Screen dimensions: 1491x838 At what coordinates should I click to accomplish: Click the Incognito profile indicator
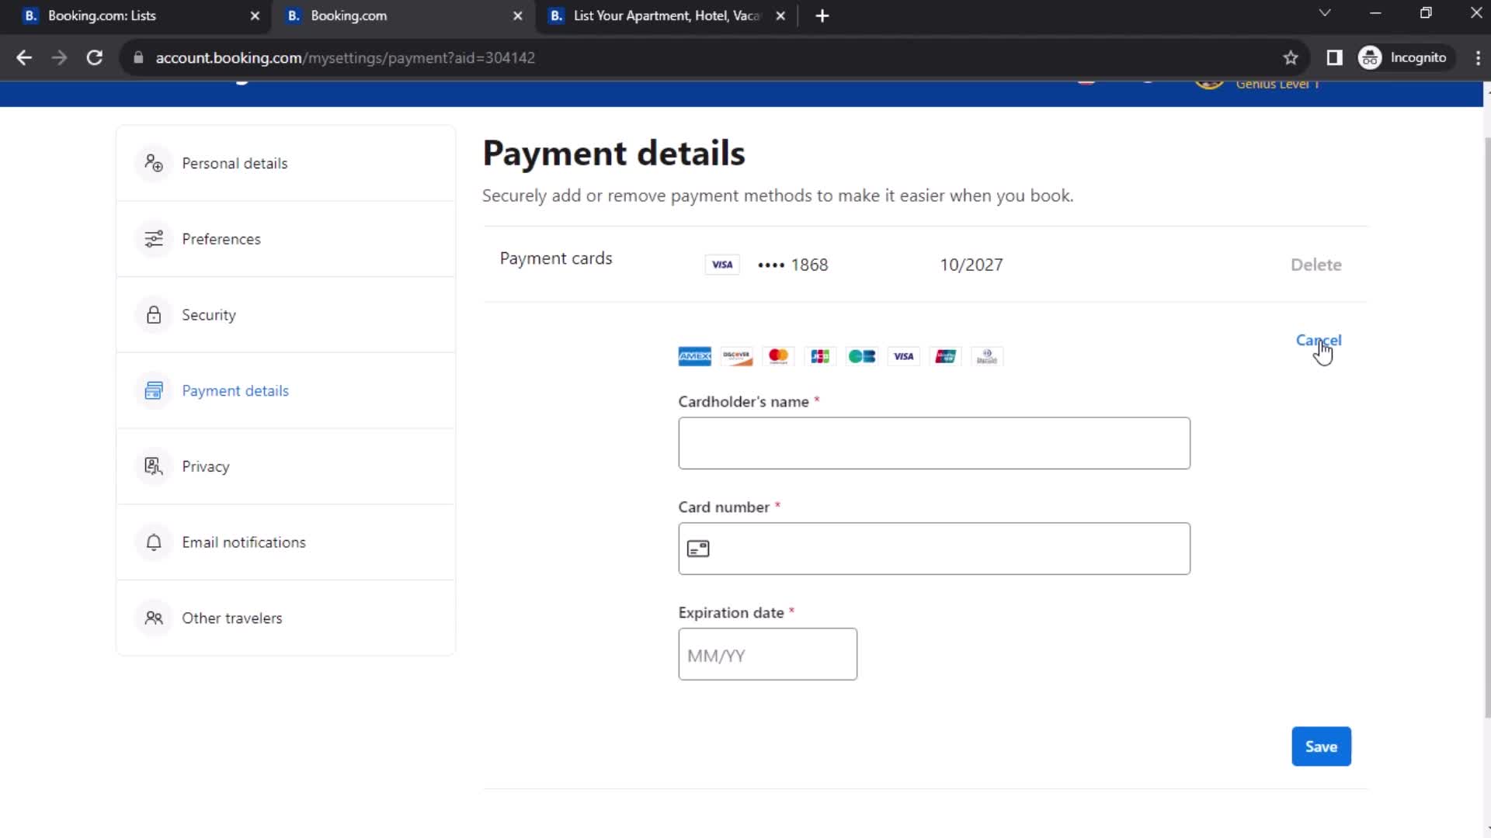pyautogui.click(x=1403, y=57)
